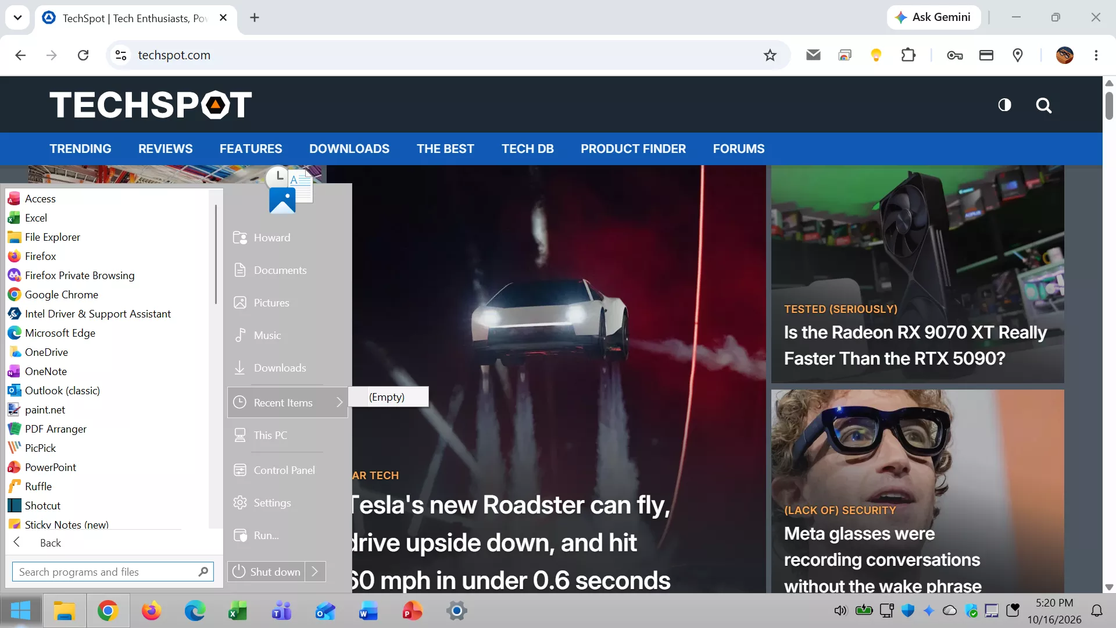Viewport: 1116px width, 628px height.
Task: Open the PRODUCT FINDER nav section
Action: click(x=633, y=149)
